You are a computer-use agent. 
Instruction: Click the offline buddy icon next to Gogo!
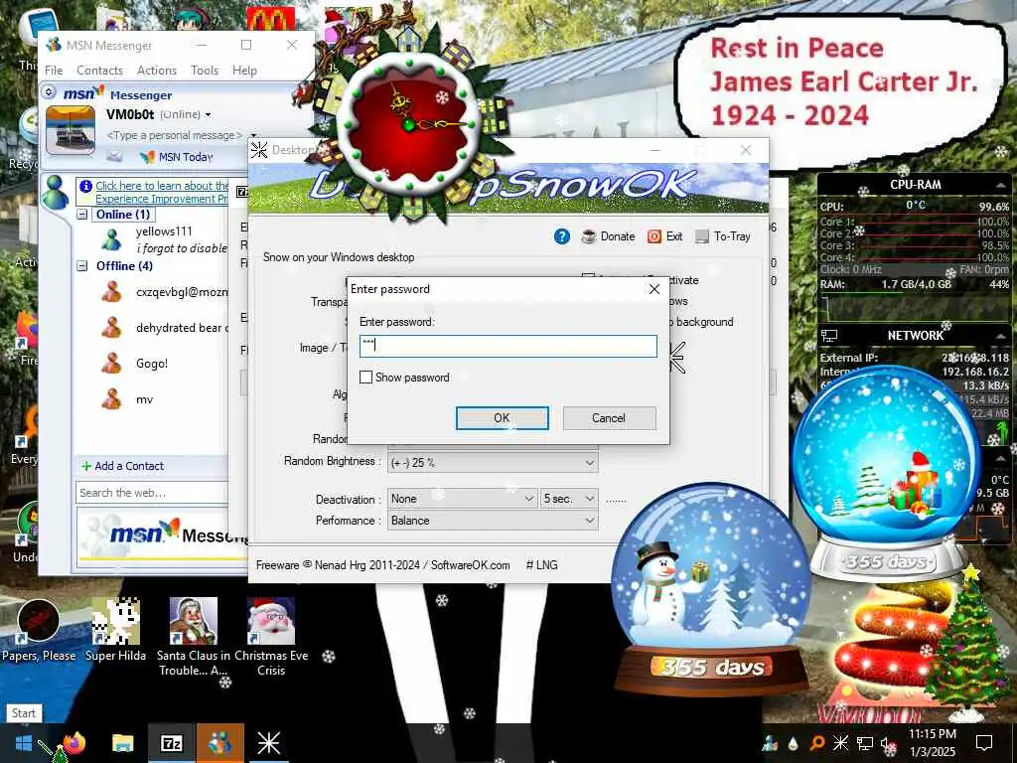111,364
